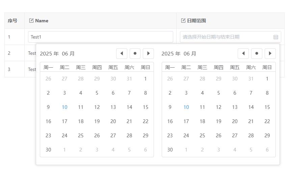The width and height of the screenshot is (290, 186).
Task: Click the date range input placeholder field
Action: [x=226, y=37]
